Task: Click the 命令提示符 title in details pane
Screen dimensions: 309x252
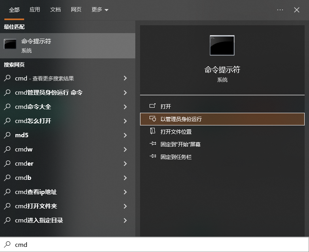Action: 222,69
